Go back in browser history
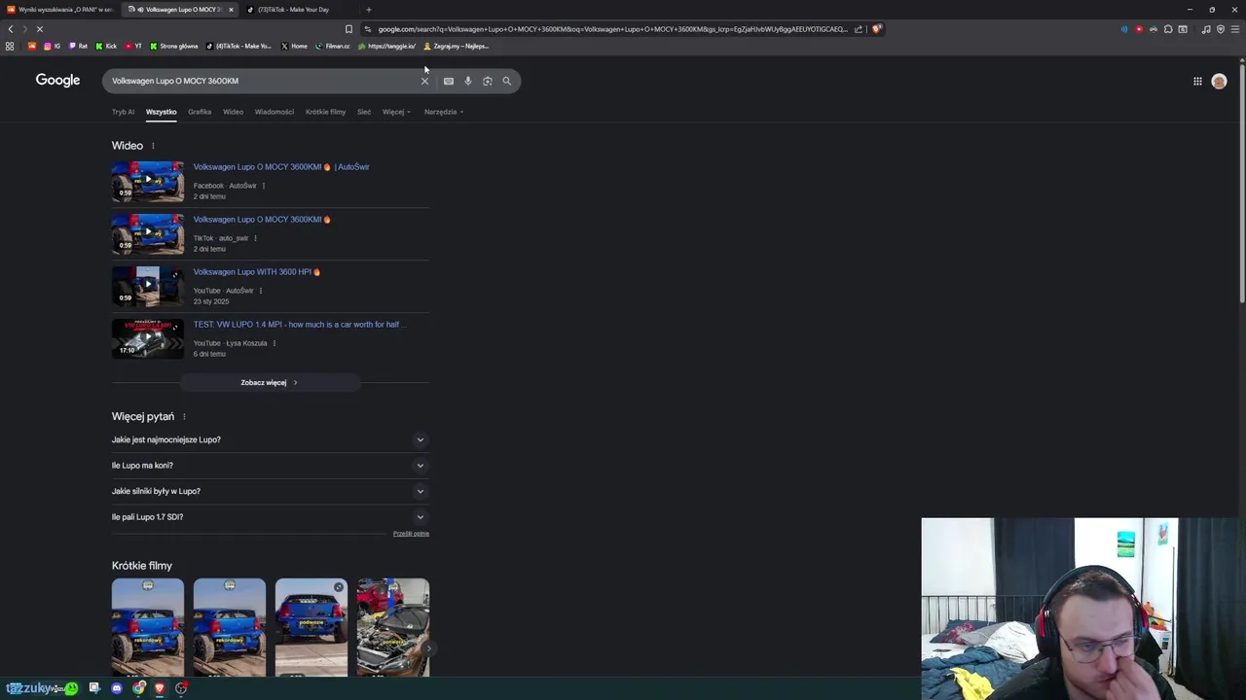 click(11, 29)
